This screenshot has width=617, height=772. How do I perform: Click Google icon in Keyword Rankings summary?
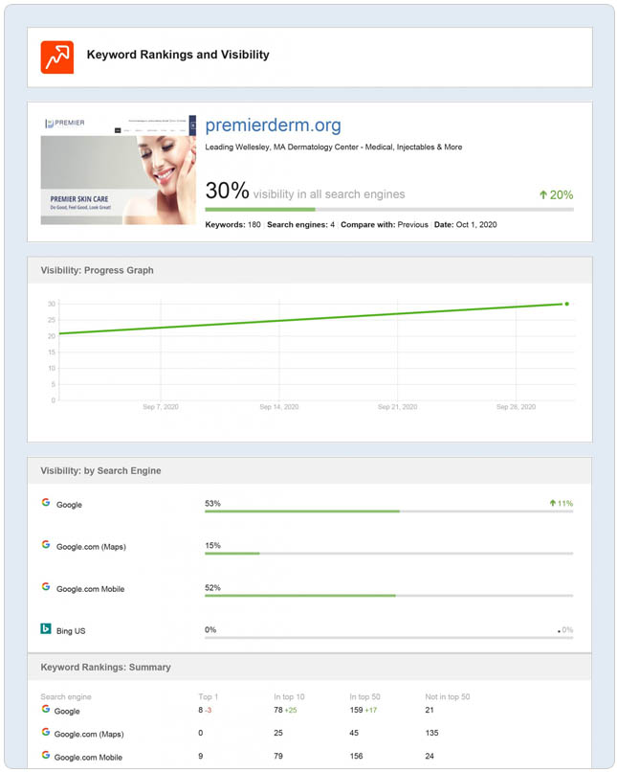[x=45, y=710]
